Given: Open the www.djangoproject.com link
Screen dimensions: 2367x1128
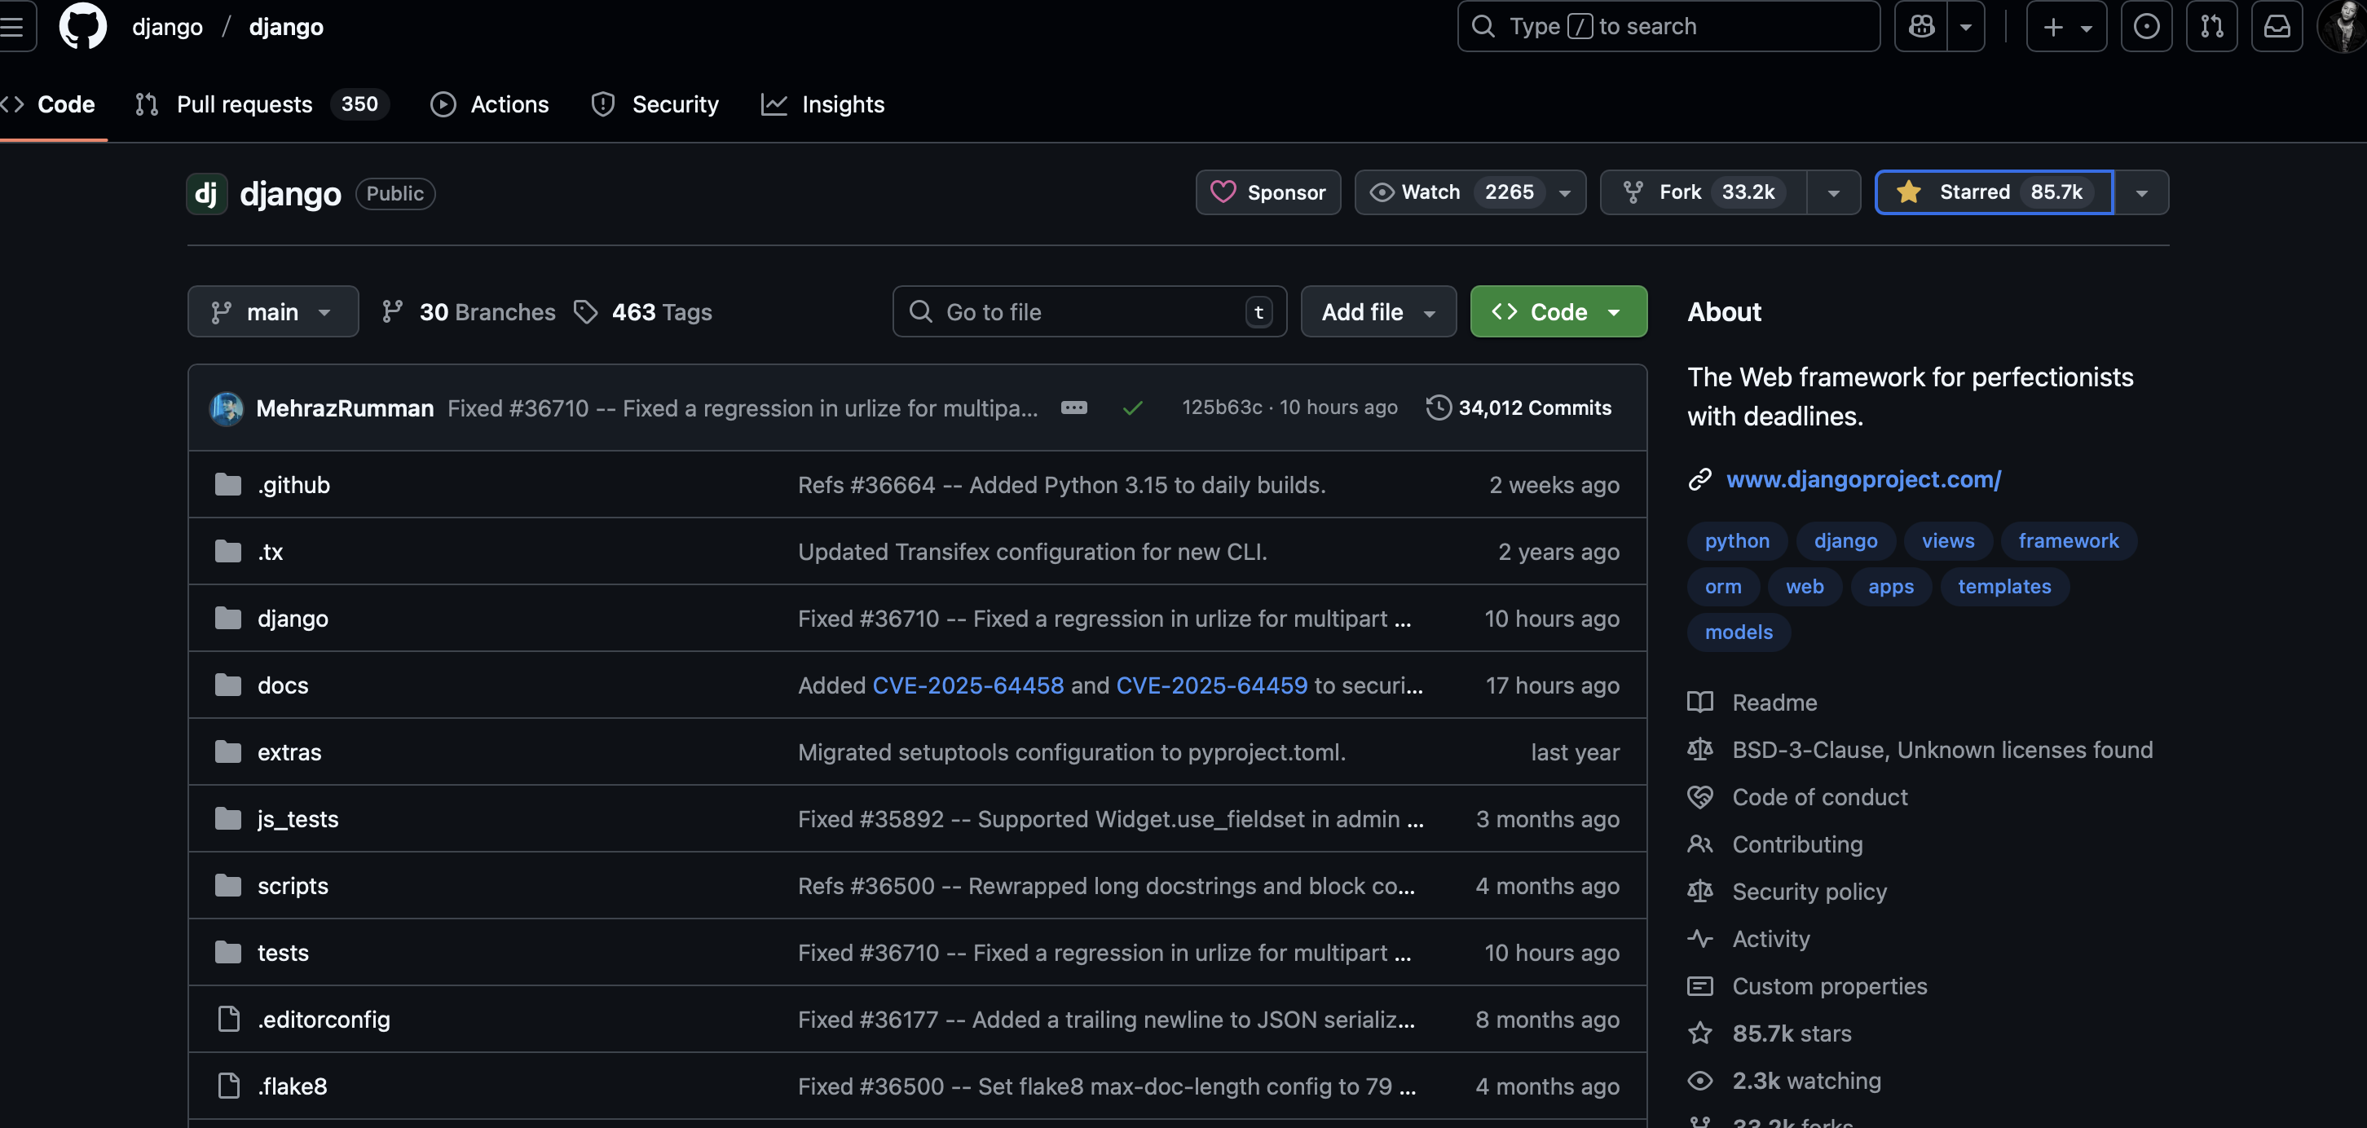Looking at the screenshot, I should click(x=1862, y=479).
